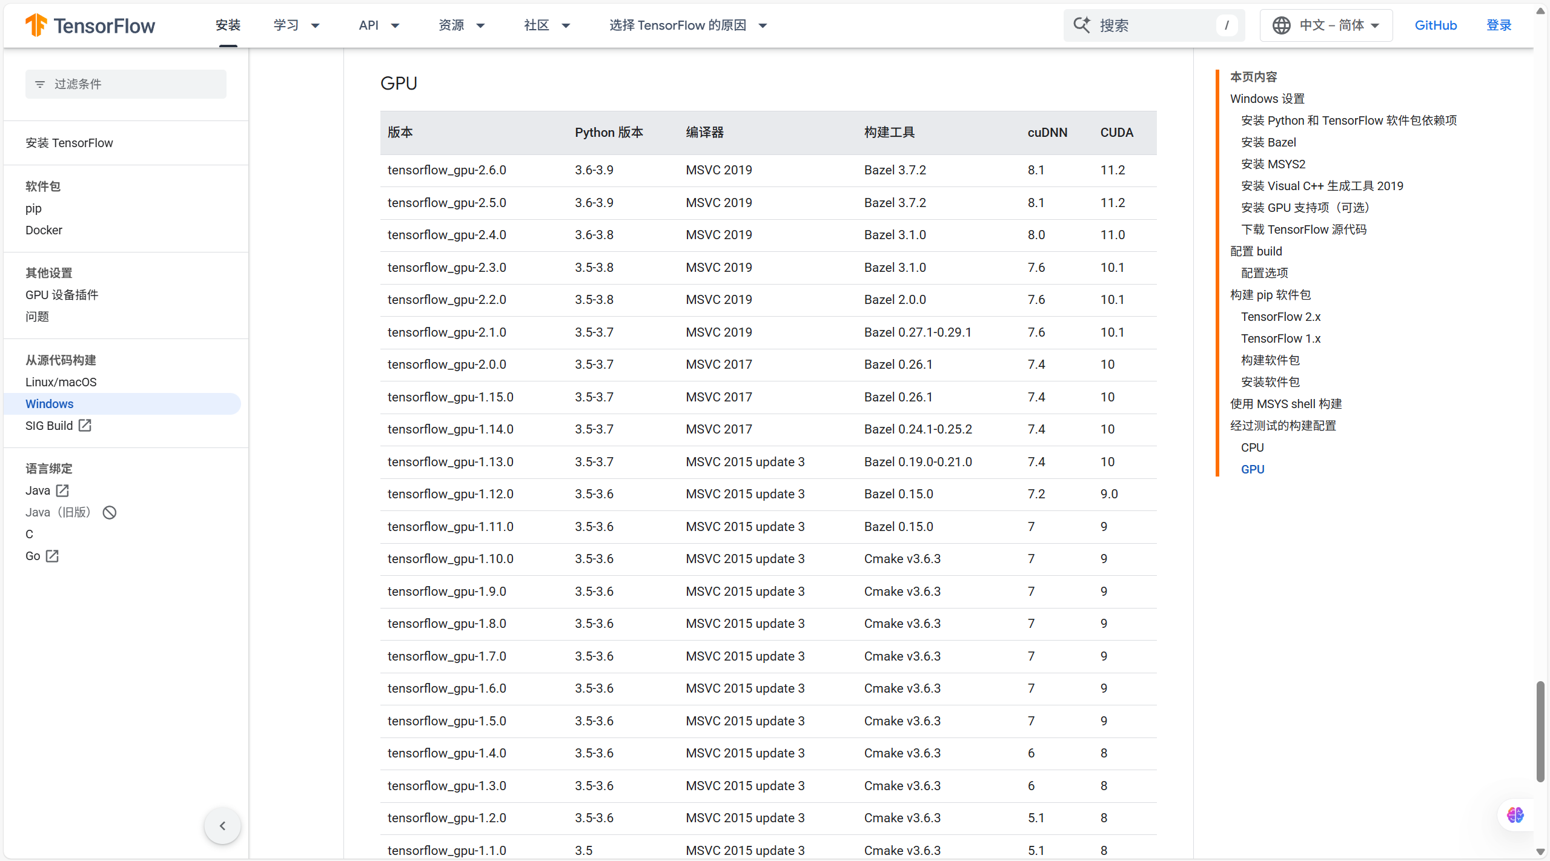
Task: Open 安装 TensorFlow in sidebar
Action: [69, 143]
